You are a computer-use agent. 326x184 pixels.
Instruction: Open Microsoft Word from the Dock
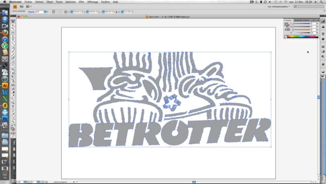5,92
